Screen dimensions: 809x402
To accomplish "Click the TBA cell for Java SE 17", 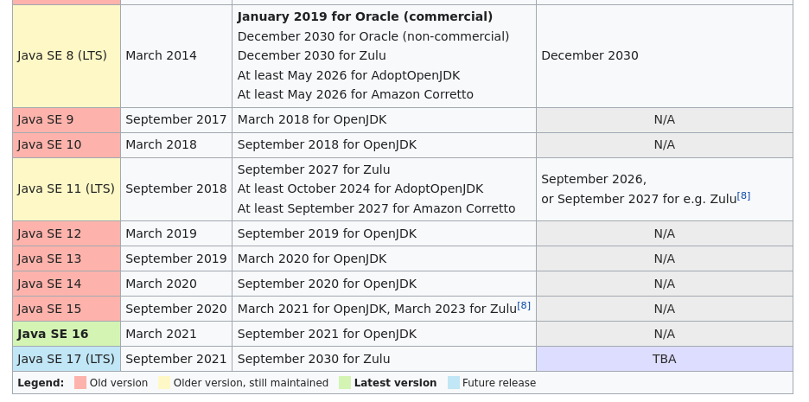I will click(x=665, y=359).
